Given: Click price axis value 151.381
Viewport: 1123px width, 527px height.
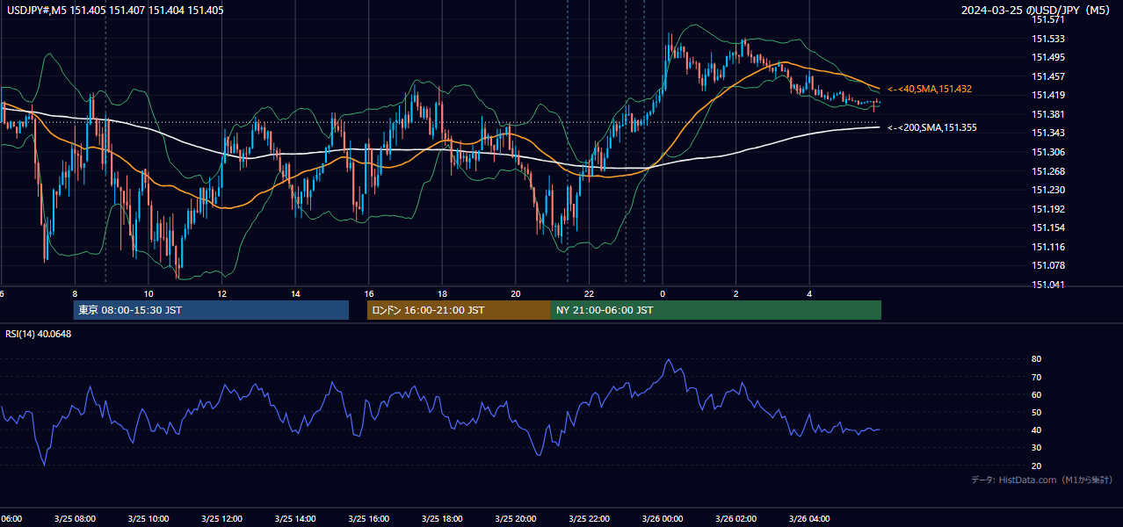Looking at the screenshot, I should (1048, 114).
